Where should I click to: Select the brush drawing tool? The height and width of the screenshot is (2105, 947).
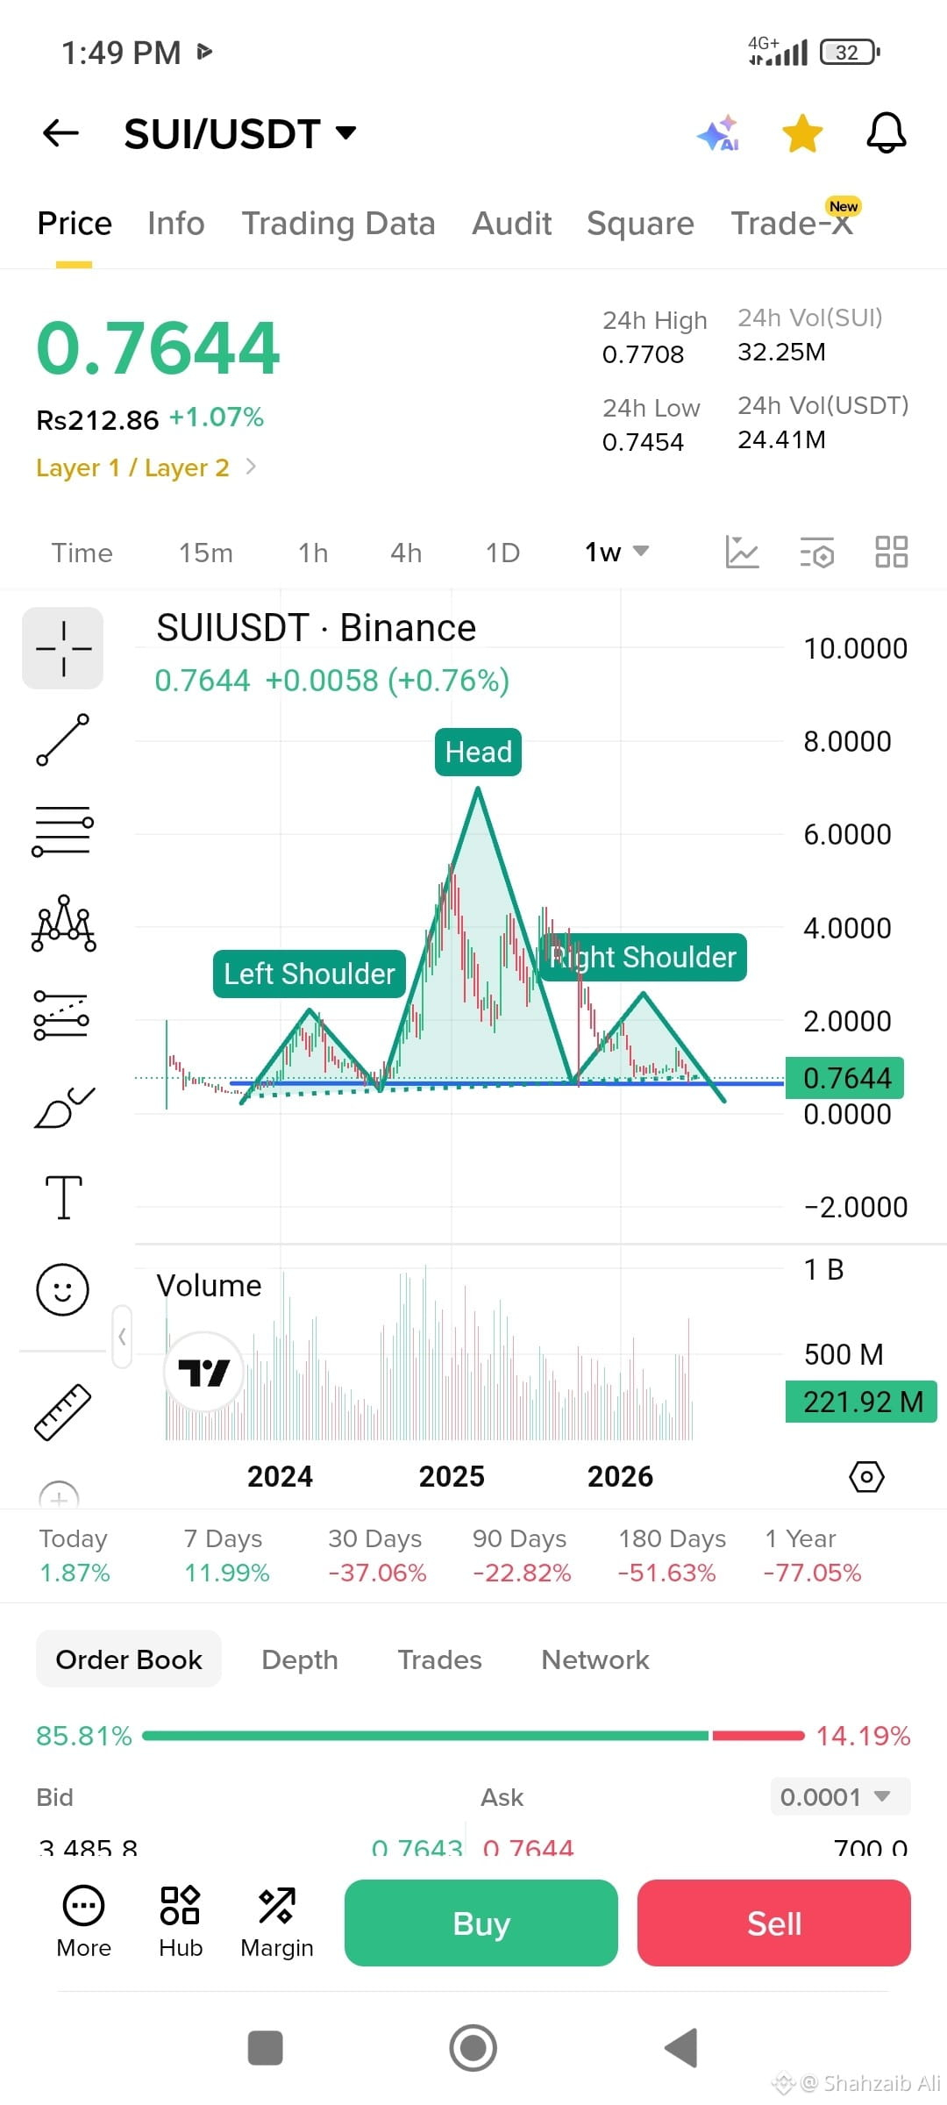63,1107
